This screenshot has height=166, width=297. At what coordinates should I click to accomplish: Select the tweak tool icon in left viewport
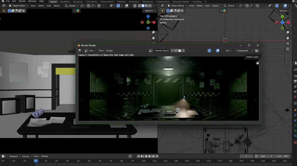click(4, 11)
